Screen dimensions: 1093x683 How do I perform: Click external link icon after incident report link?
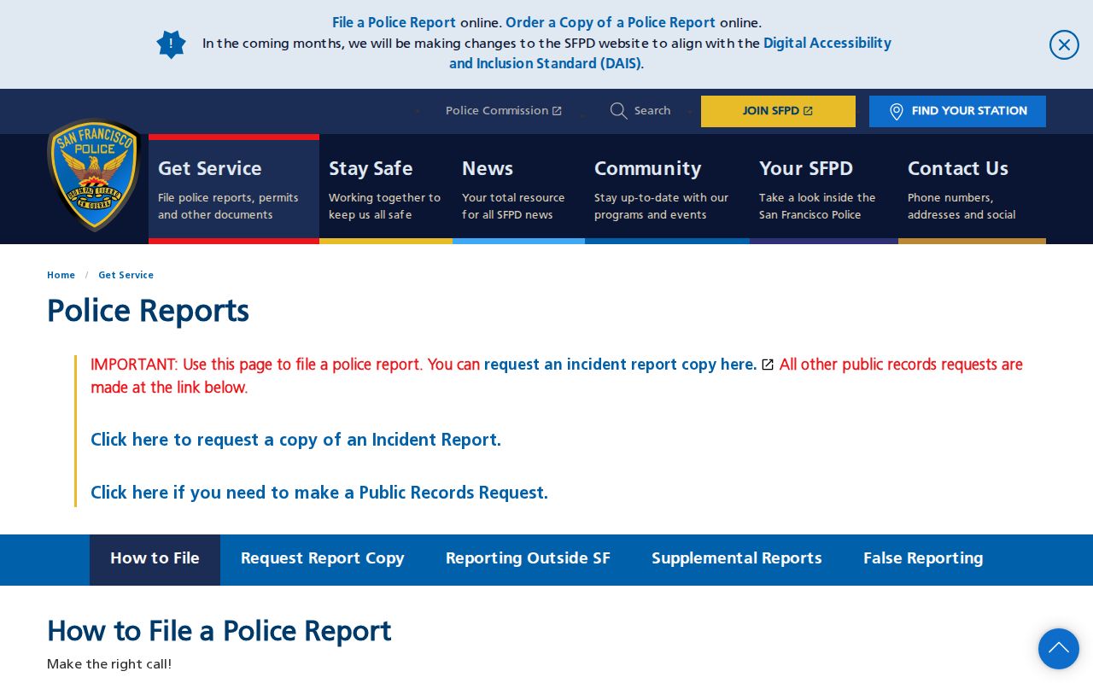tap(768, 365)
